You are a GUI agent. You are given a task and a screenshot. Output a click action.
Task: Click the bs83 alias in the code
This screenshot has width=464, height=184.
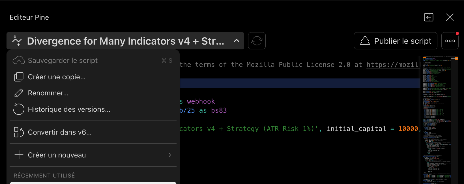coord(219,110)
